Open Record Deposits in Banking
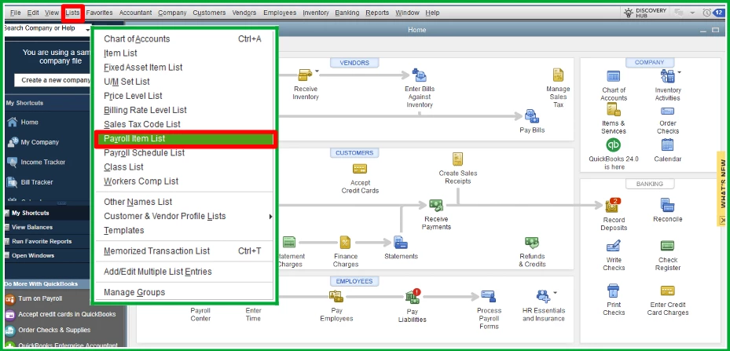This screenshot has width=730, height=351. 613,205
